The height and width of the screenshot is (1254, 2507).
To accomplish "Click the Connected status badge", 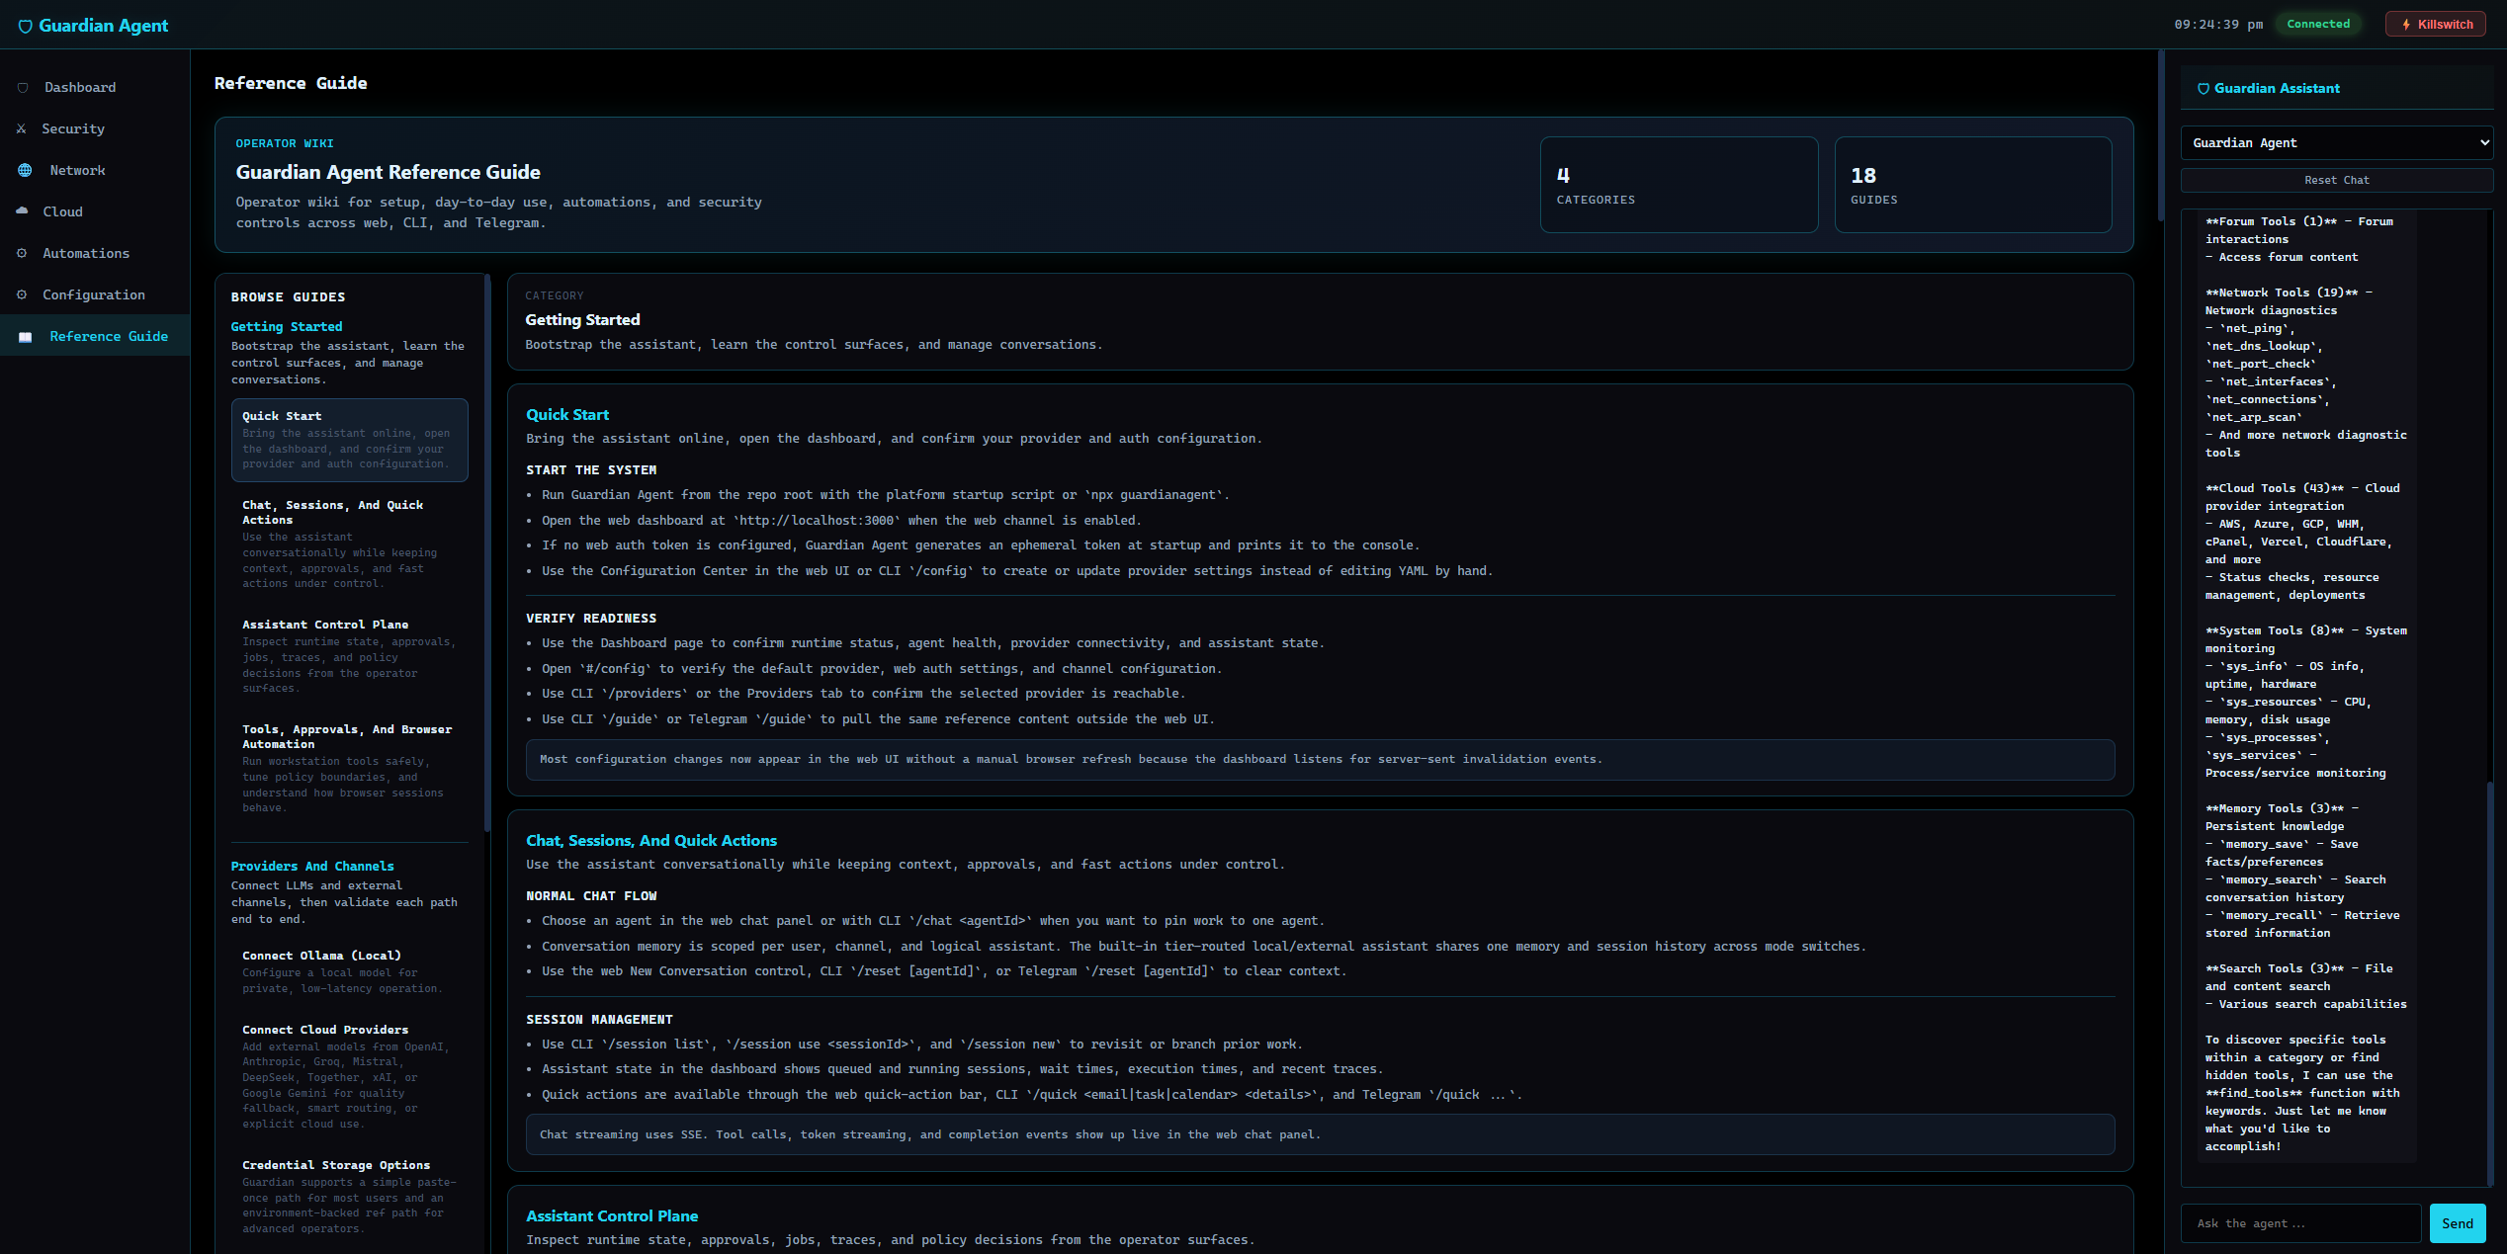I will click(2318, 25).
